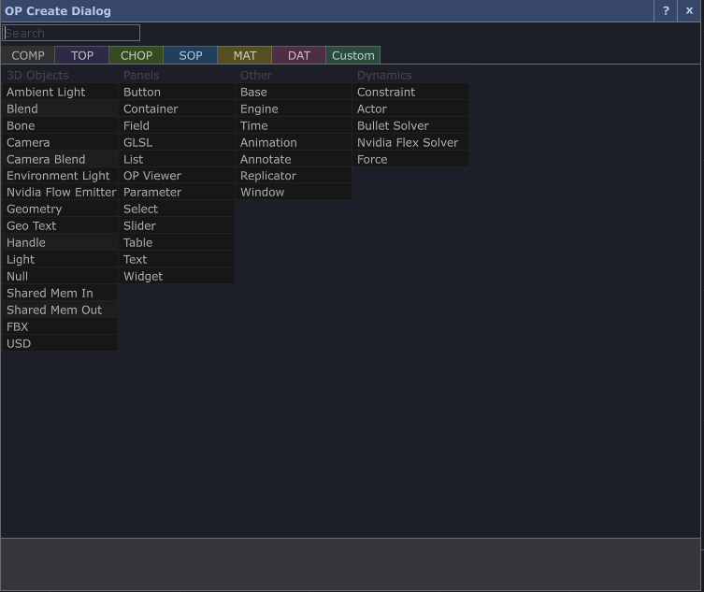Click the Search input field

click(x=71, y=33)
